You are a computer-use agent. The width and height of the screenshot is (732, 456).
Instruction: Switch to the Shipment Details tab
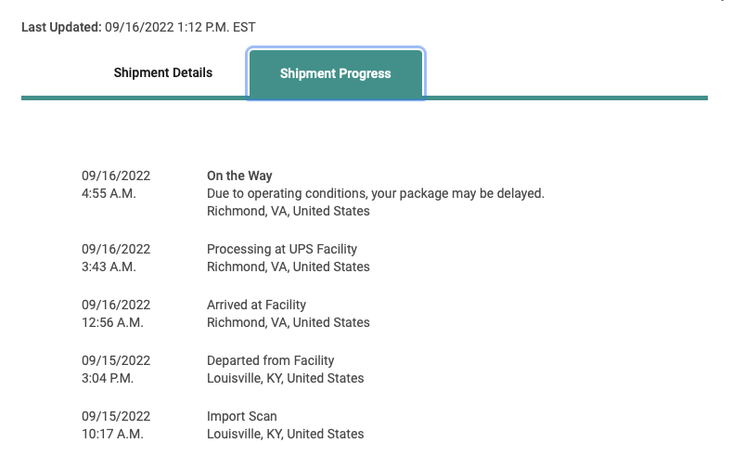point(163,72)
